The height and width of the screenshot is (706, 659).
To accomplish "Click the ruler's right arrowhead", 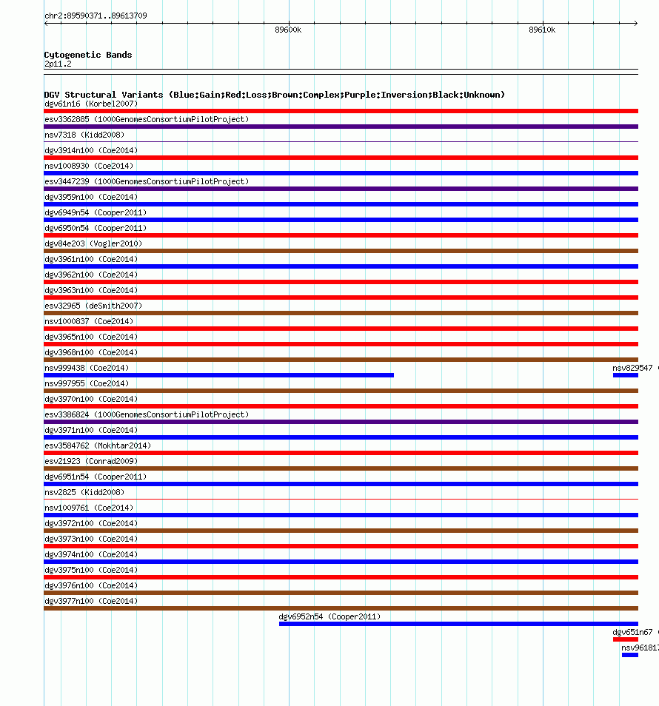I will 635,23.
